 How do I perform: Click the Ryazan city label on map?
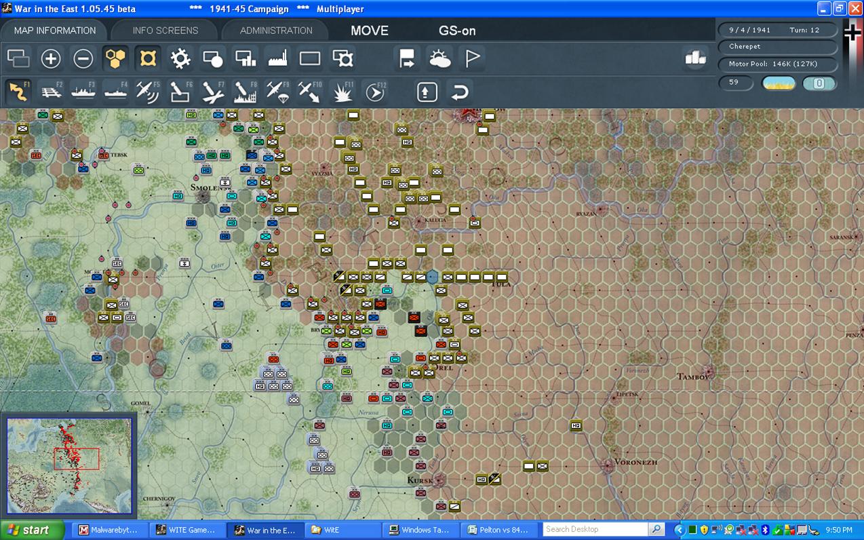point(586,214)
